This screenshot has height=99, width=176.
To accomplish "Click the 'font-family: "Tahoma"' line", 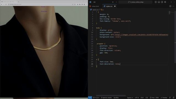I will (x=115, y=21).
